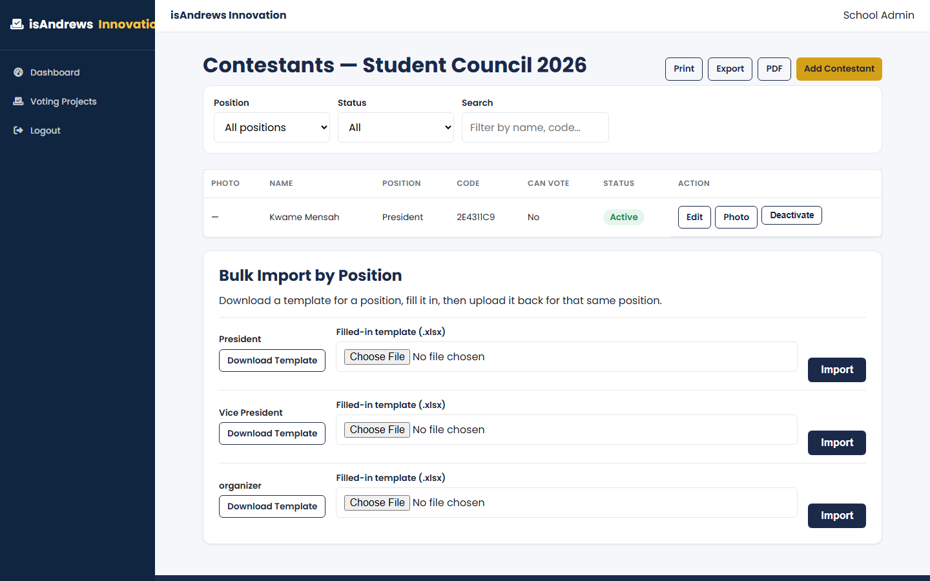
Task: Go to Voting Projects in sidebar
Action: point(63,101)
